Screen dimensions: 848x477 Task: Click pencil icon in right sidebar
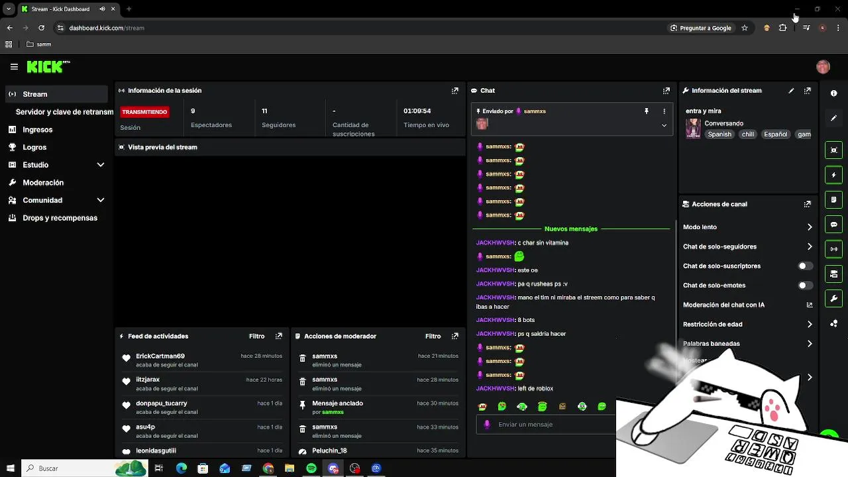pyautogui.click(x=834, y=118)
